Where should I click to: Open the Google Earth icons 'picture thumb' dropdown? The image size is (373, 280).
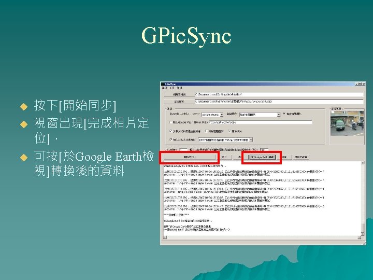click(x=212, y=115)
